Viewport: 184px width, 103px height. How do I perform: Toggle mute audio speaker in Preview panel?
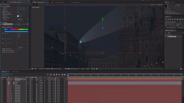[x=178, y=19]
